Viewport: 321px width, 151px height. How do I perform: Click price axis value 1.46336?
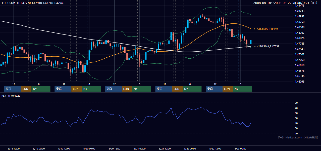(300, 76)
